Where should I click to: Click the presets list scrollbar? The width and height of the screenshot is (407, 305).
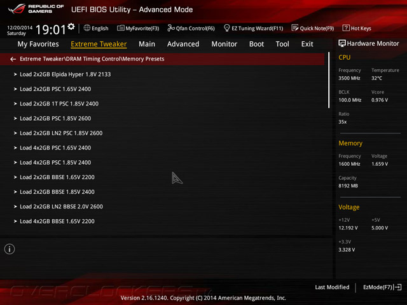click(329, 80)
